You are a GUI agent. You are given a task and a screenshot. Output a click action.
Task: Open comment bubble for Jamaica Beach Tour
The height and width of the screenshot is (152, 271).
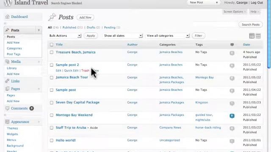click(x=232, y=78)
